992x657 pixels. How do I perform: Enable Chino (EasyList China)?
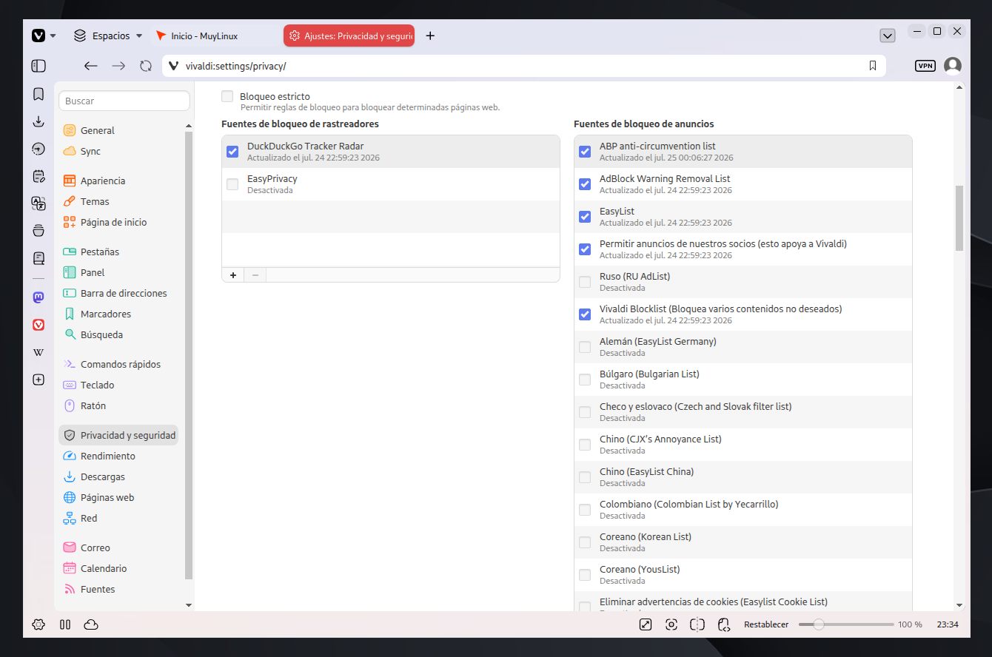tap(585, 477)
